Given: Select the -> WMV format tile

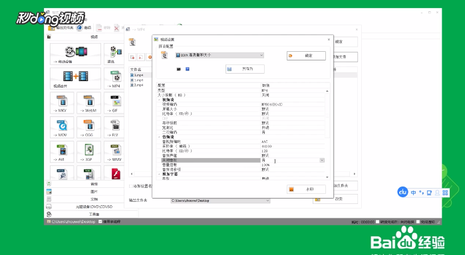Looking at the screenshot, I should click(x=115, y=151).
